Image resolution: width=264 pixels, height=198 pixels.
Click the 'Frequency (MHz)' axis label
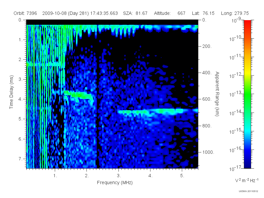pyautogui.click(x=115, y=182)
